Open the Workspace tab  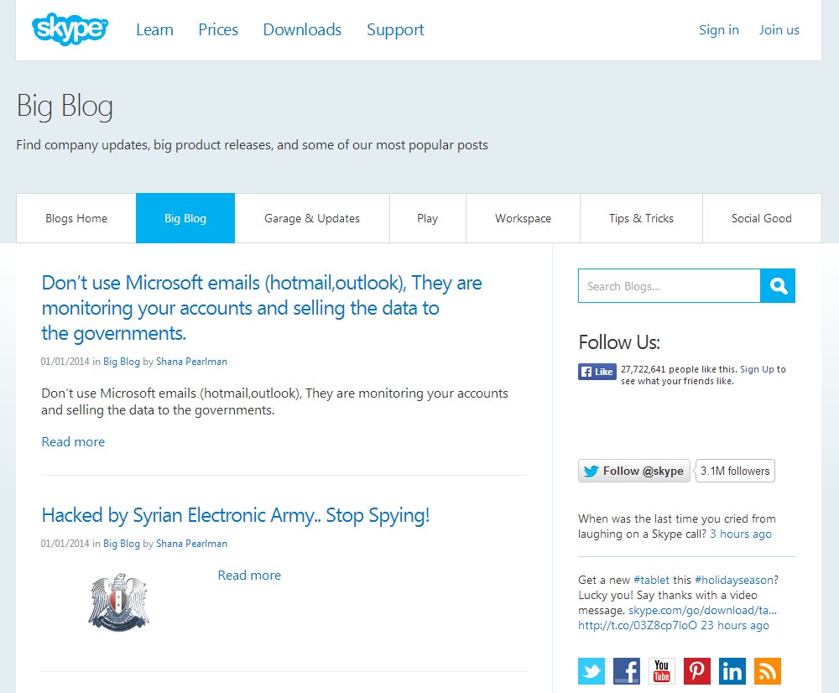[523, 218]
